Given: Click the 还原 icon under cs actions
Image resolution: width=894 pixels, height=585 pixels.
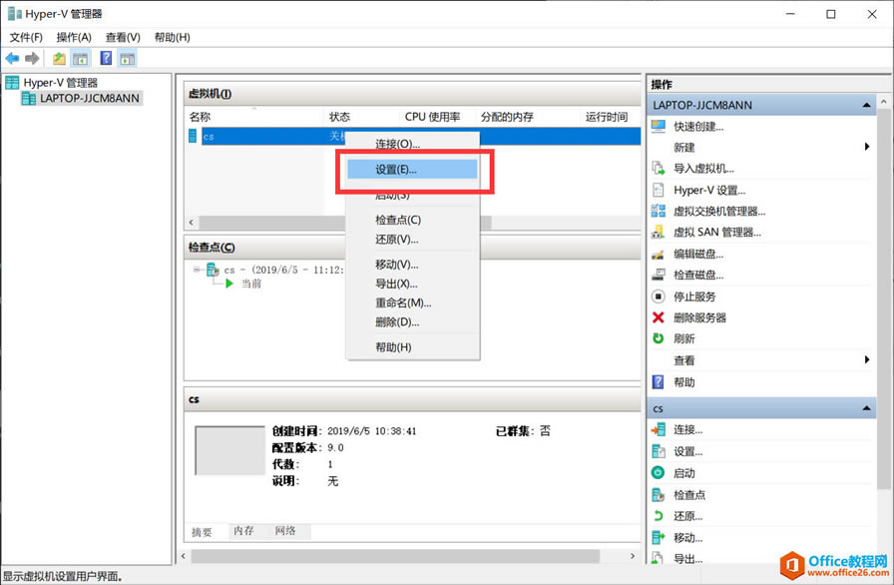Looking at the screenshot, I should (x=658, y=516).
